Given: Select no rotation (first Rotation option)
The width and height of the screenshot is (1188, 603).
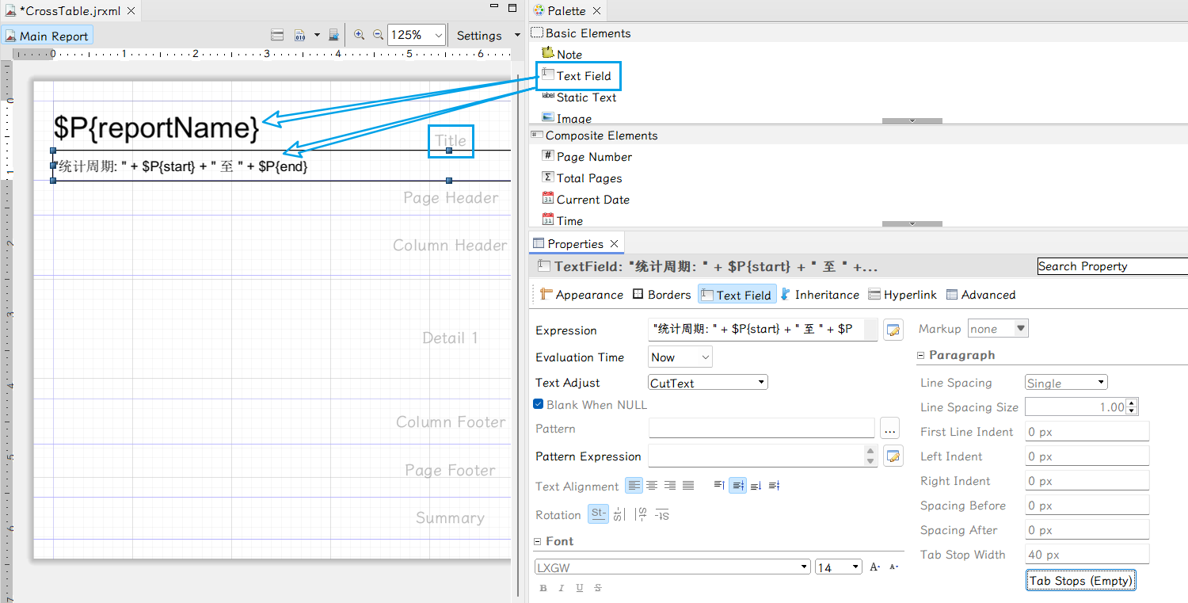Looking at the screenshot, I should 598,514.
